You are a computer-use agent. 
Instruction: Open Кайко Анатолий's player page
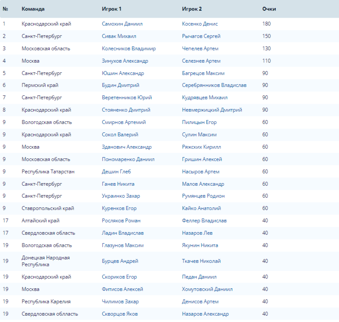[x=201, y=208]
